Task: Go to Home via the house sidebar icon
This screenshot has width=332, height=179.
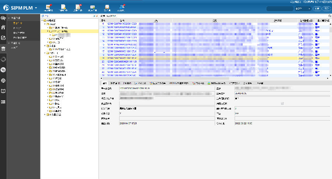Action: [3, 27]
